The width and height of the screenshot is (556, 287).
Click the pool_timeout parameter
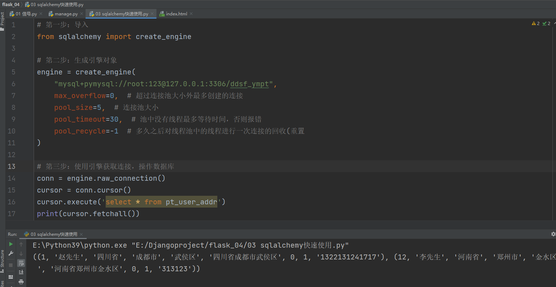coord(80,119)
